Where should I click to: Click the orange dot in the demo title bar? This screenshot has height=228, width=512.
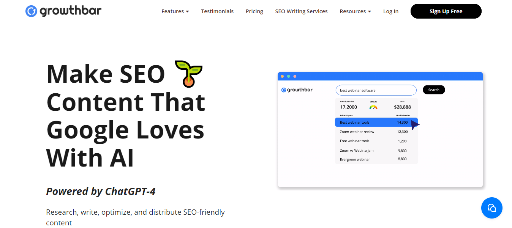[282, 76]
